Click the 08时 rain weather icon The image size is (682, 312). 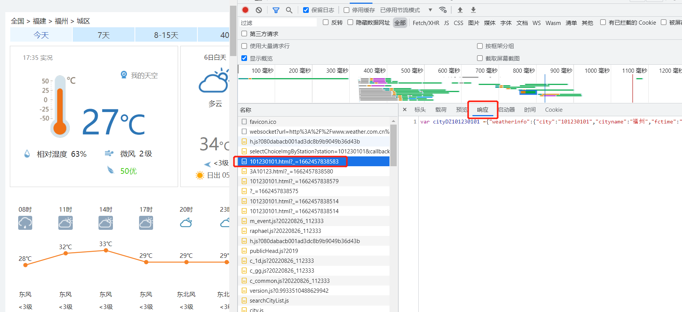pyautogui.click(x=25, y=223)
